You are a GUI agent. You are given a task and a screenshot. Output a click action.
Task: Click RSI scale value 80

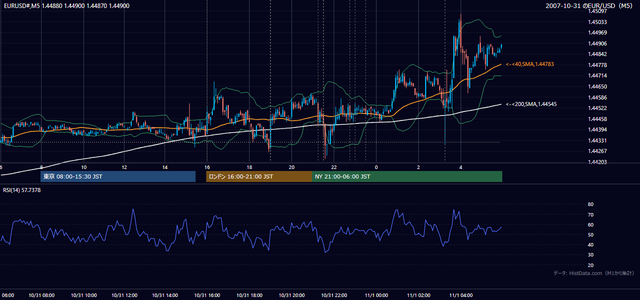[590, 204]
